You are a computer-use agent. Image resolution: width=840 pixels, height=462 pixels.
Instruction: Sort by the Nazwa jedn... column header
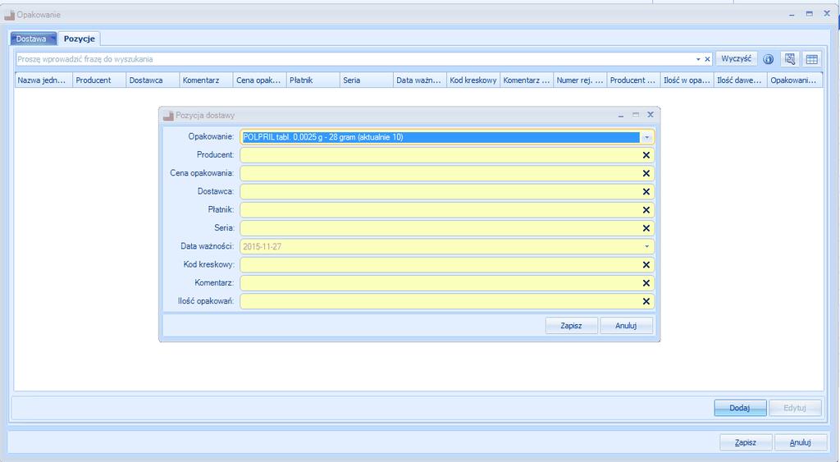point(43,80)
